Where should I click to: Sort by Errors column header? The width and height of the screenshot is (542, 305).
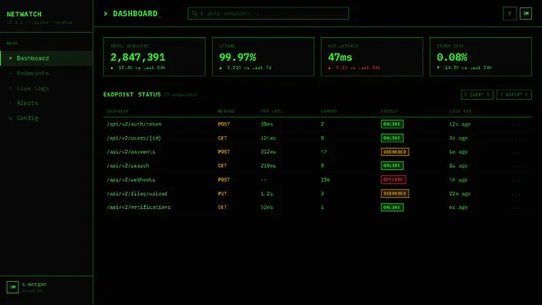tap(329, 111)
